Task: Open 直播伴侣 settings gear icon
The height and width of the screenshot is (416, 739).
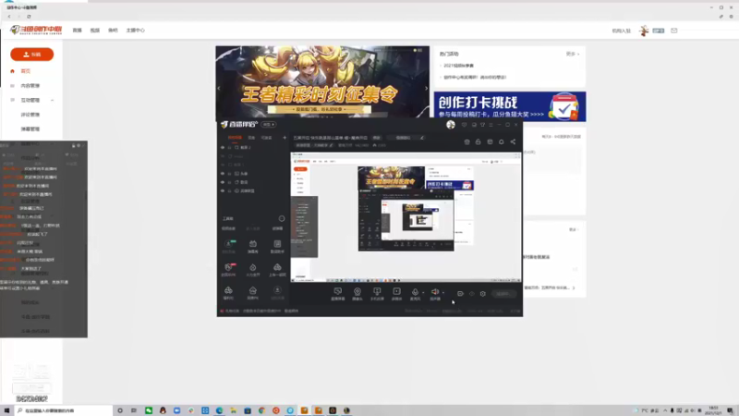Action: tap(482, 294)
